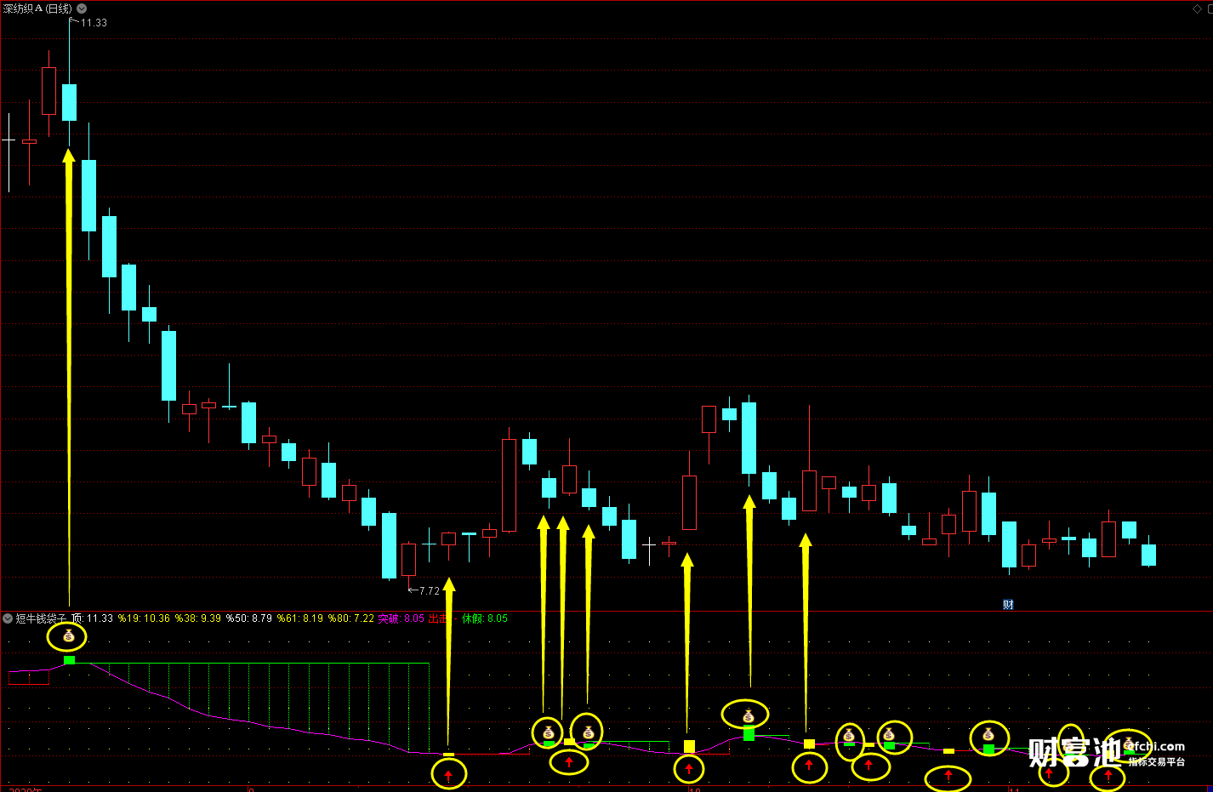The width and height of the screenshot is (1213, 792).
Task: Click the 顶: 11.33 indicator value
Action: tap(93, 618)
